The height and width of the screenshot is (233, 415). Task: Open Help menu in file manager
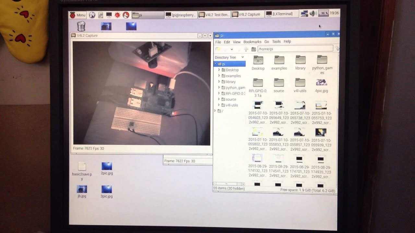point(287,41)
